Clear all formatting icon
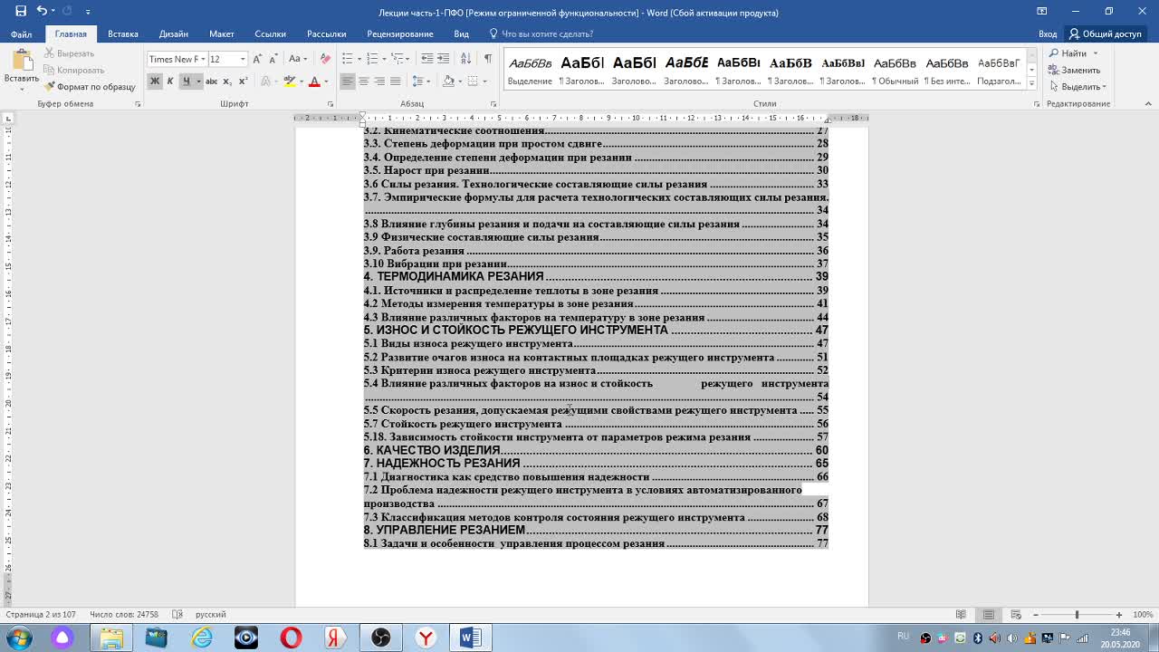The width and height of the screenshot is (1159, 652). click(x=326, y=59)
